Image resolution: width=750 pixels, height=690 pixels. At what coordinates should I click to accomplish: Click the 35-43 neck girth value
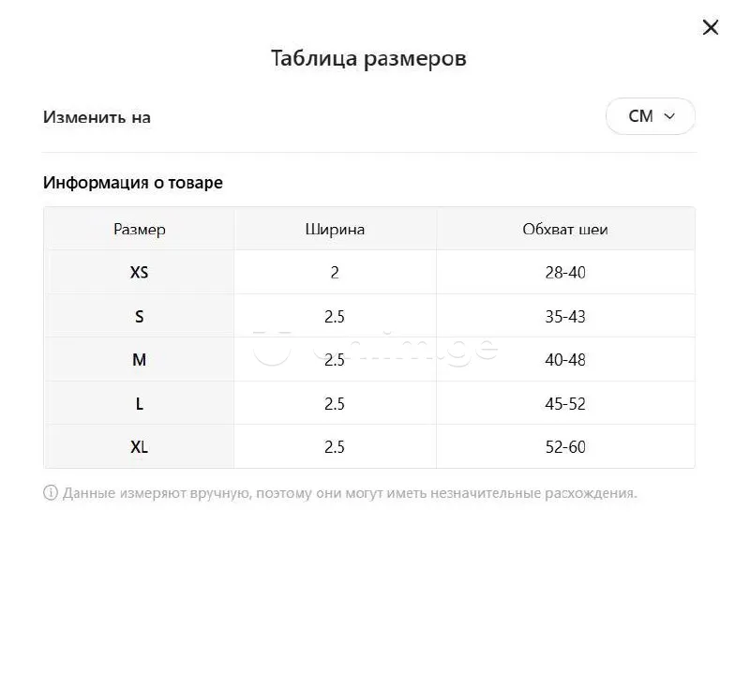[565, 317]
